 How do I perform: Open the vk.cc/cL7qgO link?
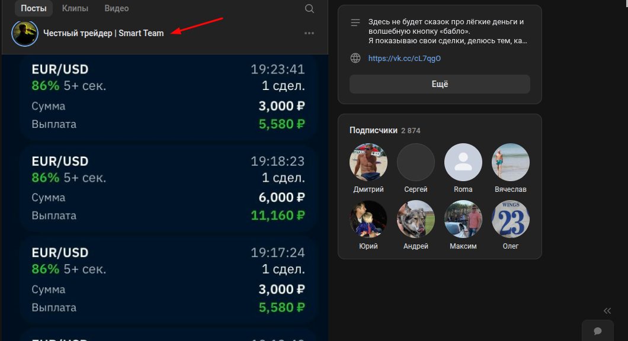coord(405,59)
